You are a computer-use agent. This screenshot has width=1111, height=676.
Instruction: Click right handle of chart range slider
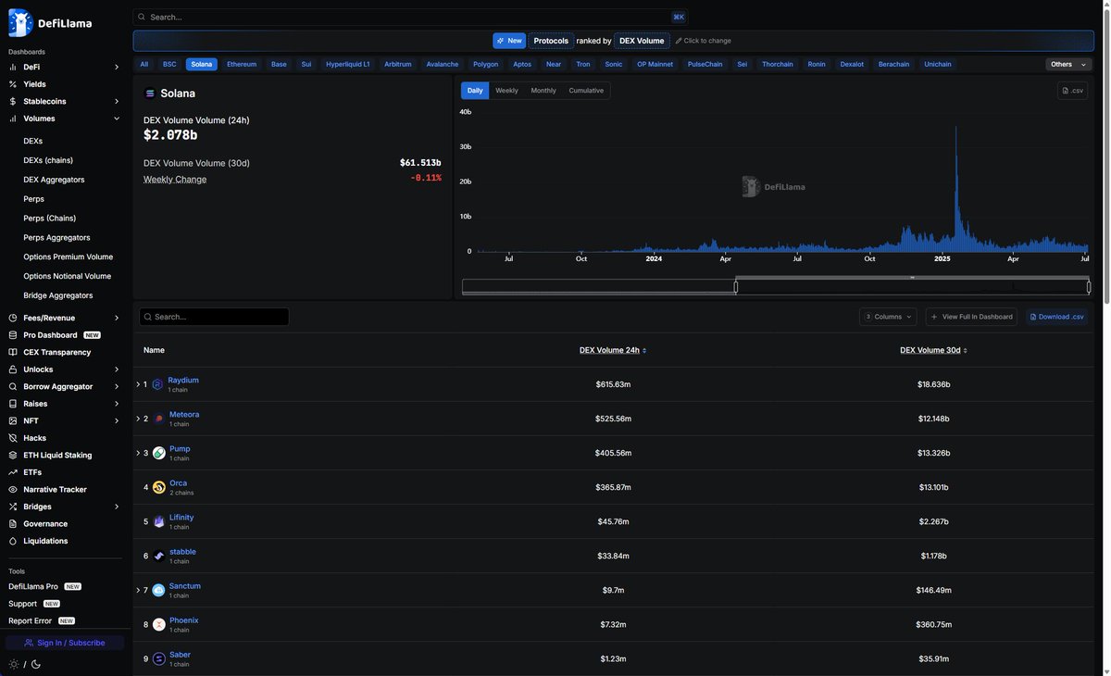click(x=1089, y=287)
